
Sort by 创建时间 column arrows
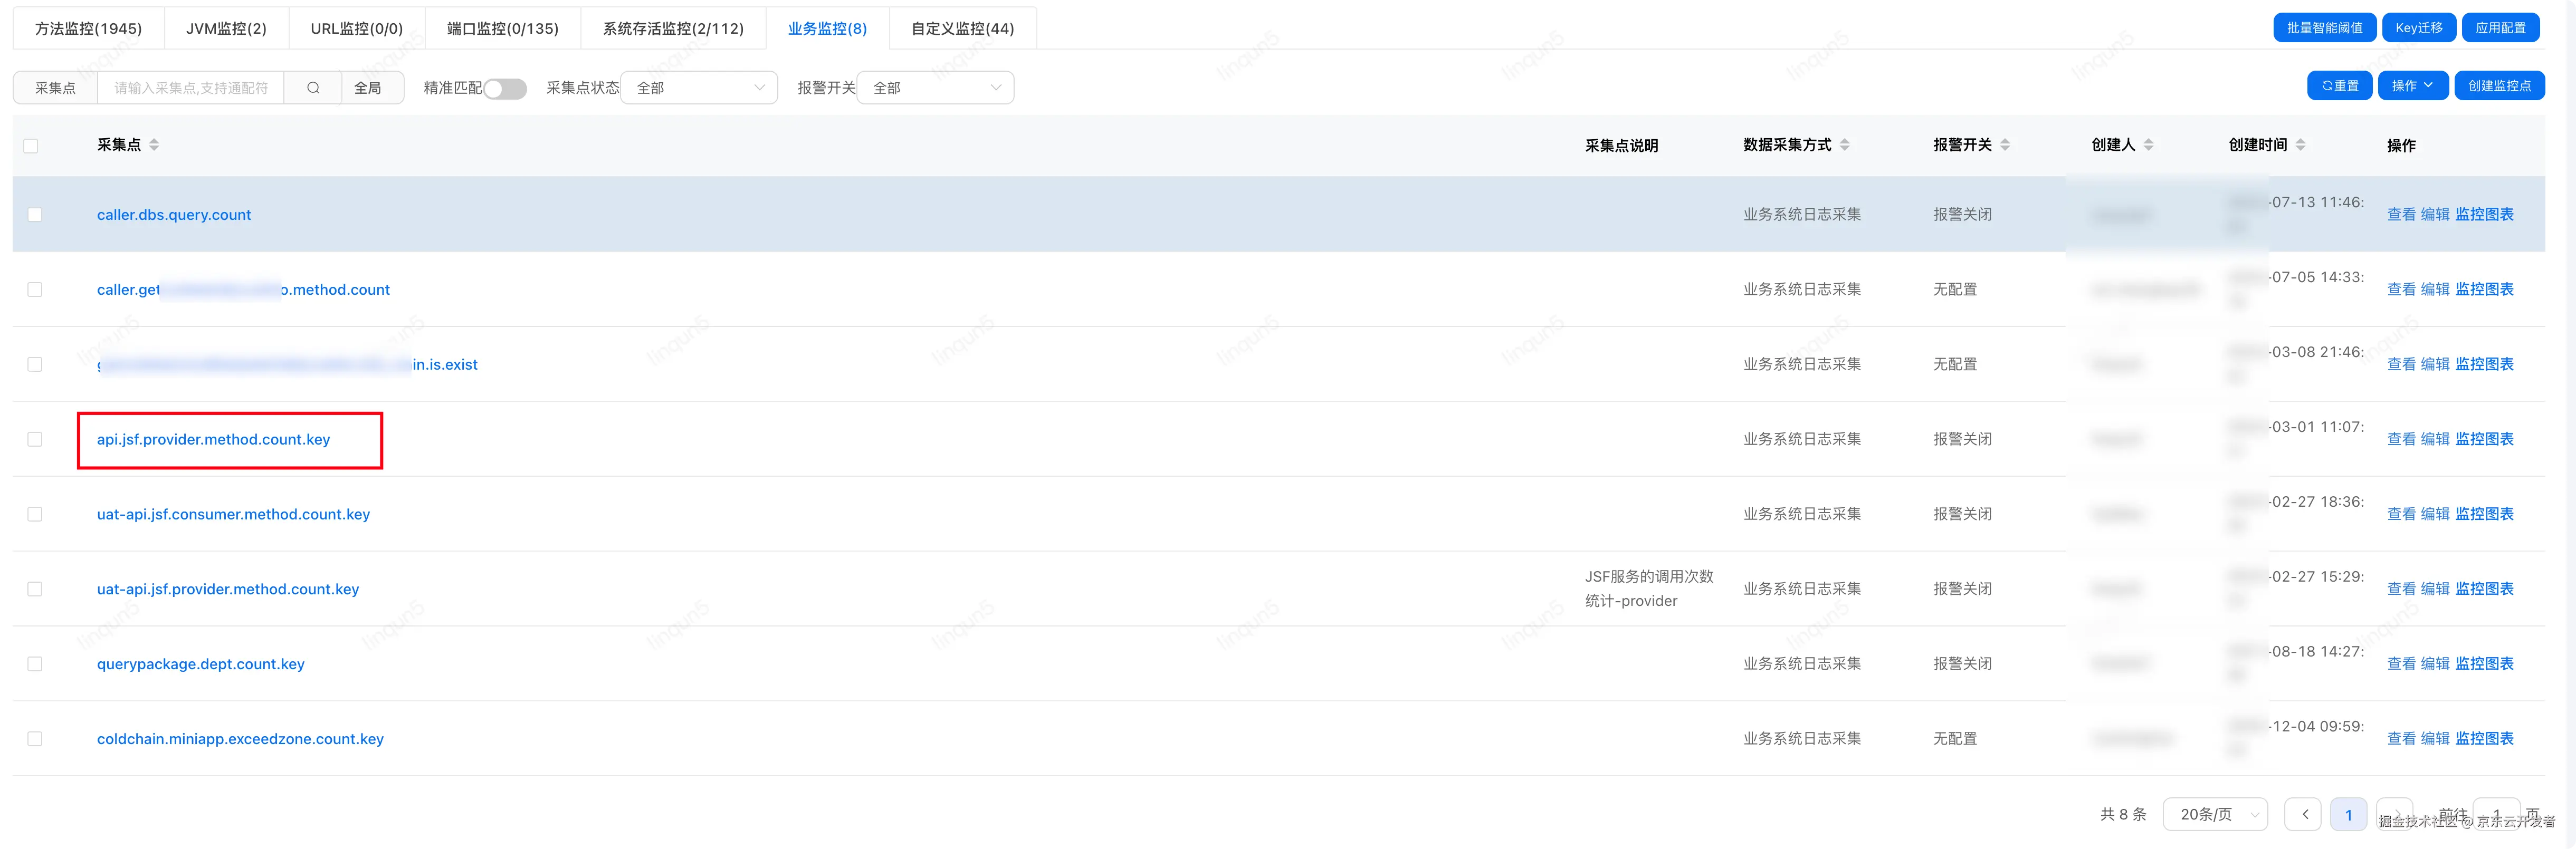(x=2300, y=145)
